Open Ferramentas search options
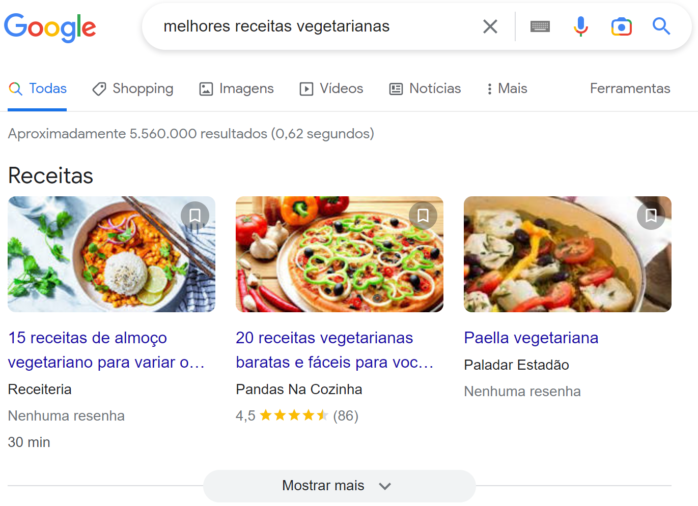This screenshot has width=698, height=506. [x=630, y=88]
